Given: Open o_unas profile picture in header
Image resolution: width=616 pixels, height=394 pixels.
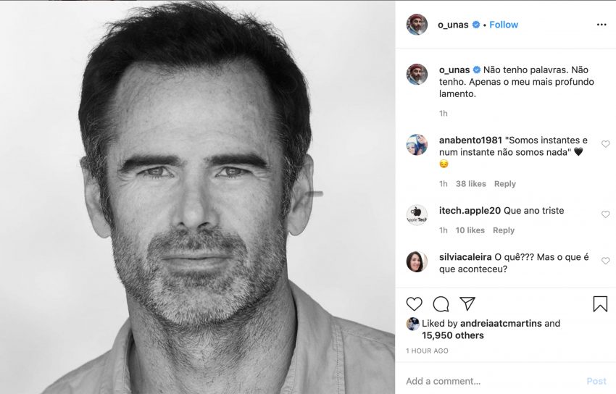Looking at the screenshot, I should [x=417, y=25].
